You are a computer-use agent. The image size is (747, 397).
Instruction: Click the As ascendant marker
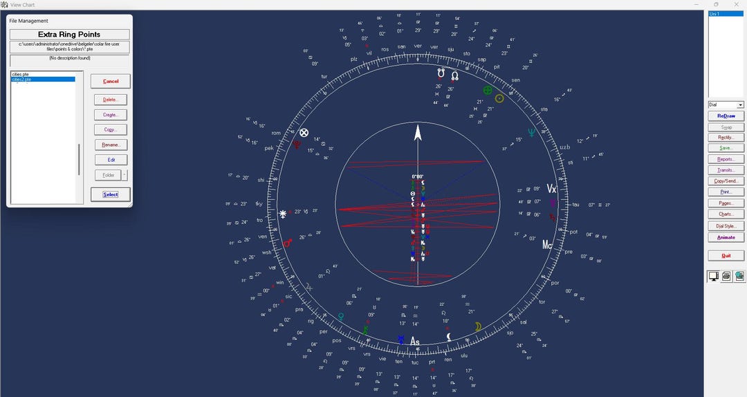pyautogui.click(x=415, y=341)
